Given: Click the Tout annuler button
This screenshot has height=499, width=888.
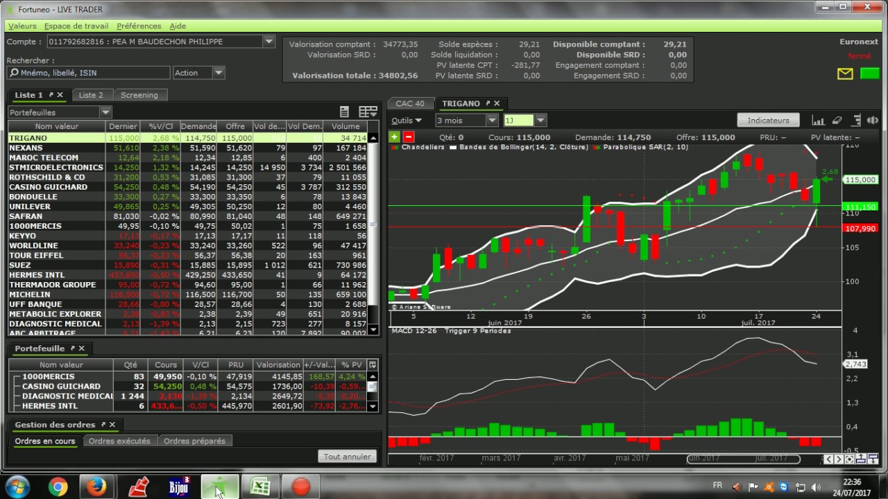Looking at the screenshot, I should 348,456.
